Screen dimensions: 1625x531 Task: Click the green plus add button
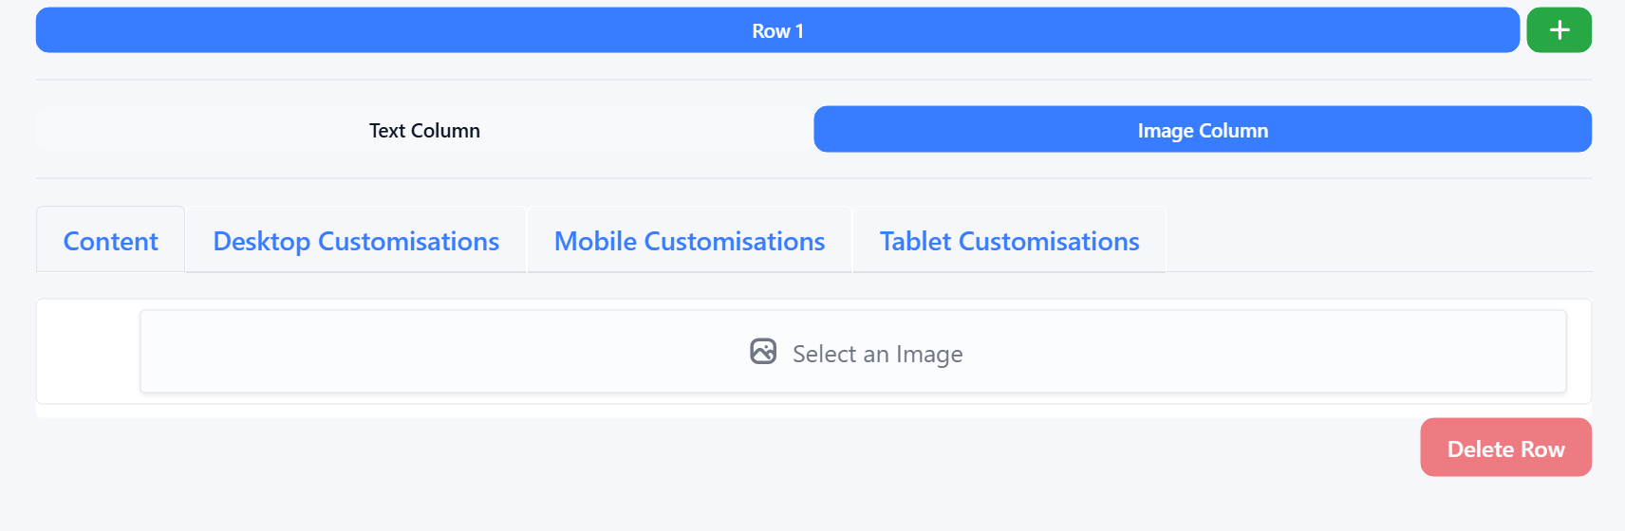[1559, 30]
